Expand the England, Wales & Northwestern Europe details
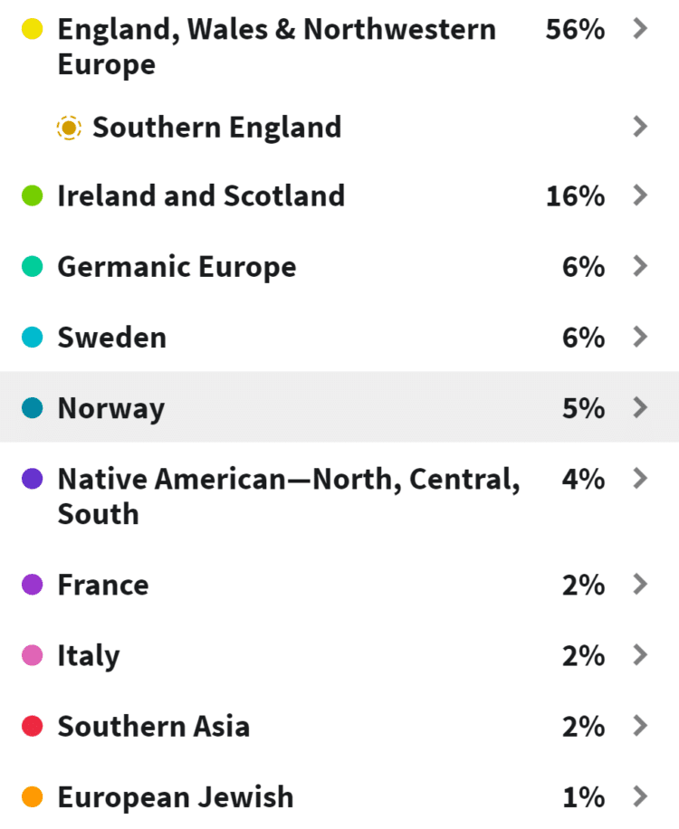The height and width of the screenshot is (829, 679). pos(641,29)
